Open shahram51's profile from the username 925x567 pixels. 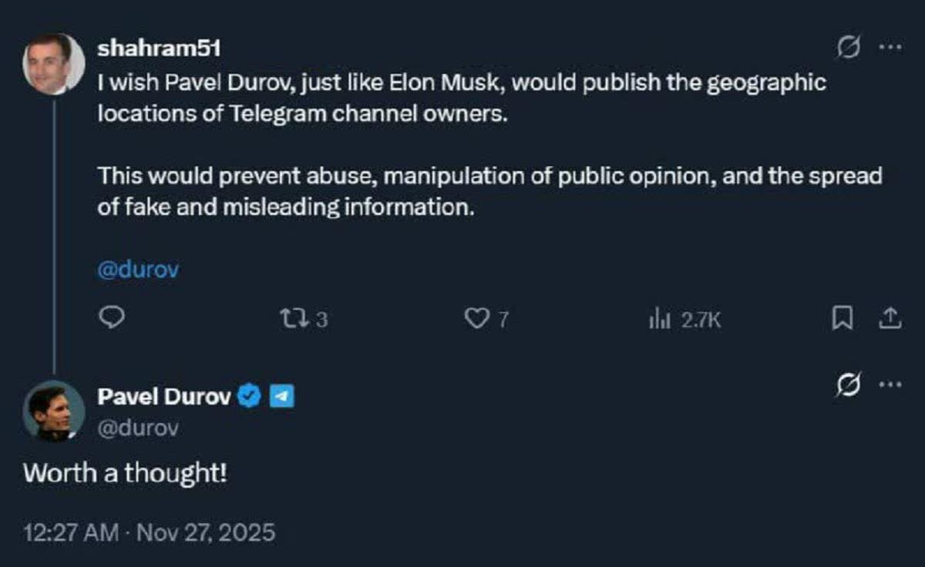click(160, 48)
